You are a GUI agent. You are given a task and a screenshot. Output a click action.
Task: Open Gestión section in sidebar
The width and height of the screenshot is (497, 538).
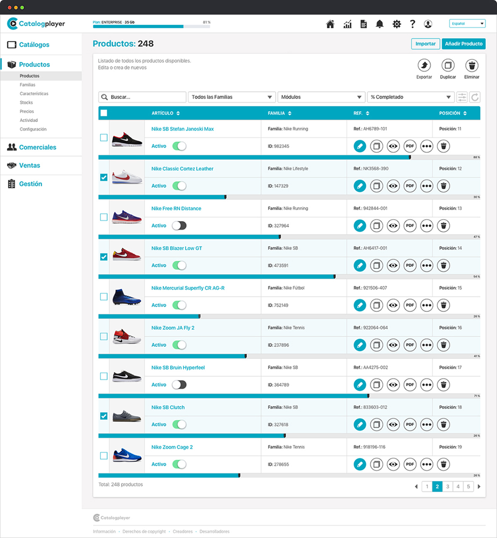tap(30, 184)
